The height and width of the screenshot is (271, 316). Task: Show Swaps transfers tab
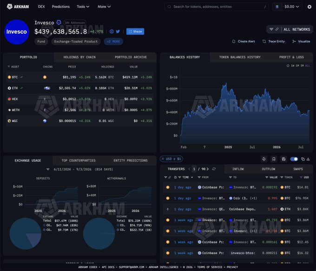pos(298,169)
